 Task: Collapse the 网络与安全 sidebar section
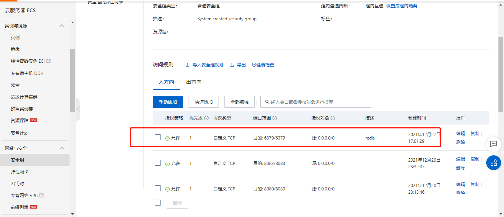click(62, 148)
